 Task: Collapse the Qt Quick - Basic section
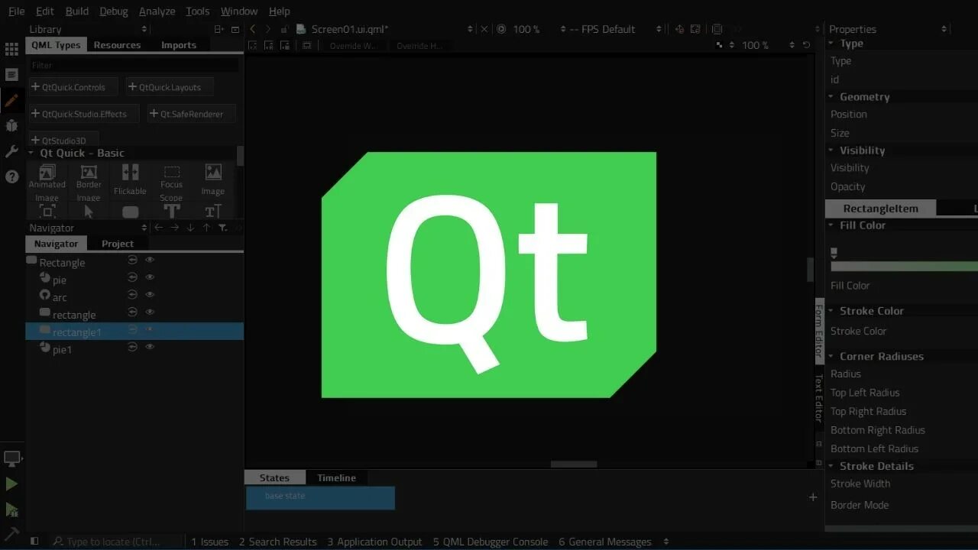pyautogui.click(x=31, y=153)
